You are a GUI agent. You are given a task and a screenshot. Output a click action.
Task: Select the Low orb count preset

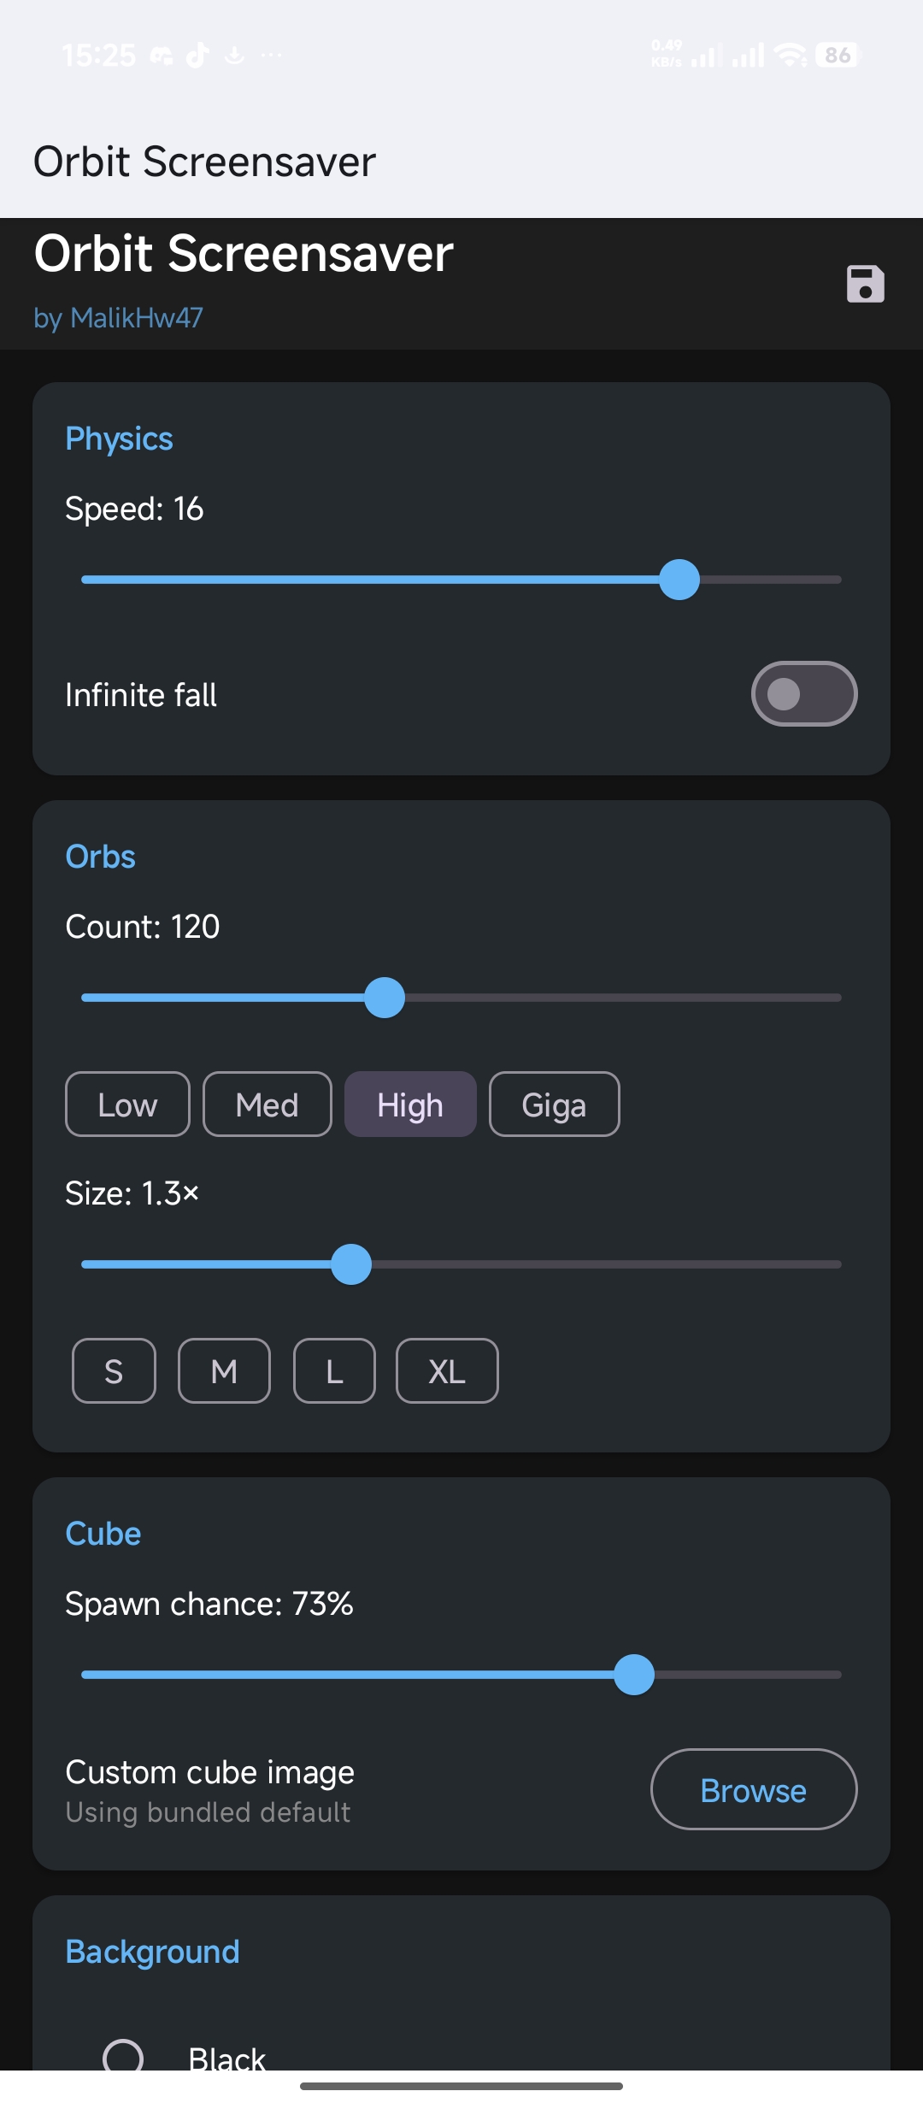[126, 1104]
